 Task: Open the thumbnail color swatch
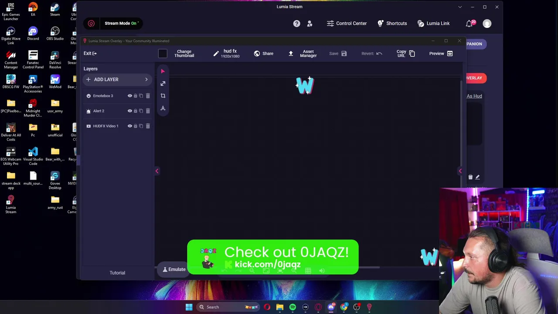[x=163, y=54]
